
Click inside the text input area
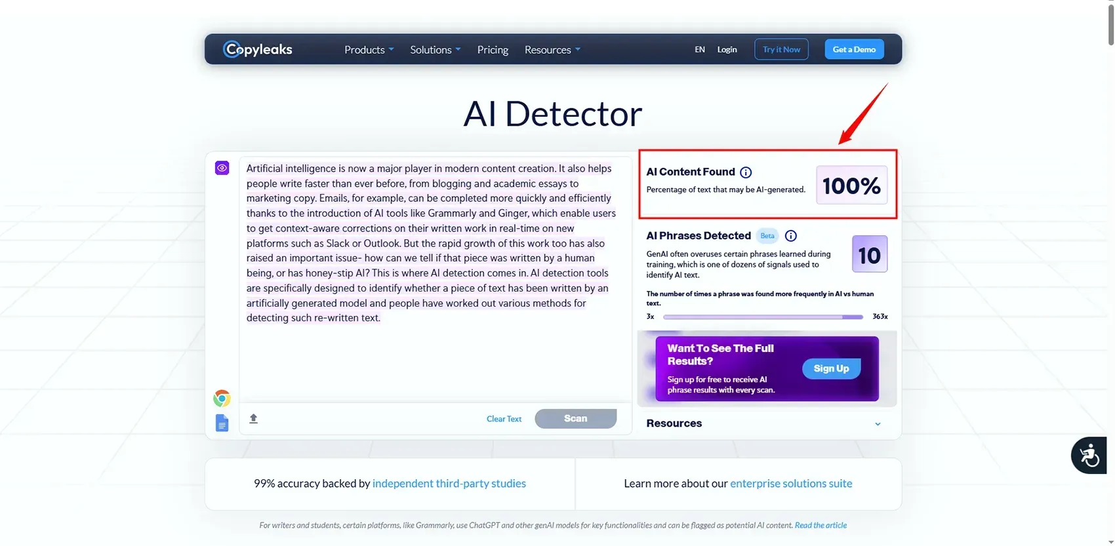click(433, 361)
